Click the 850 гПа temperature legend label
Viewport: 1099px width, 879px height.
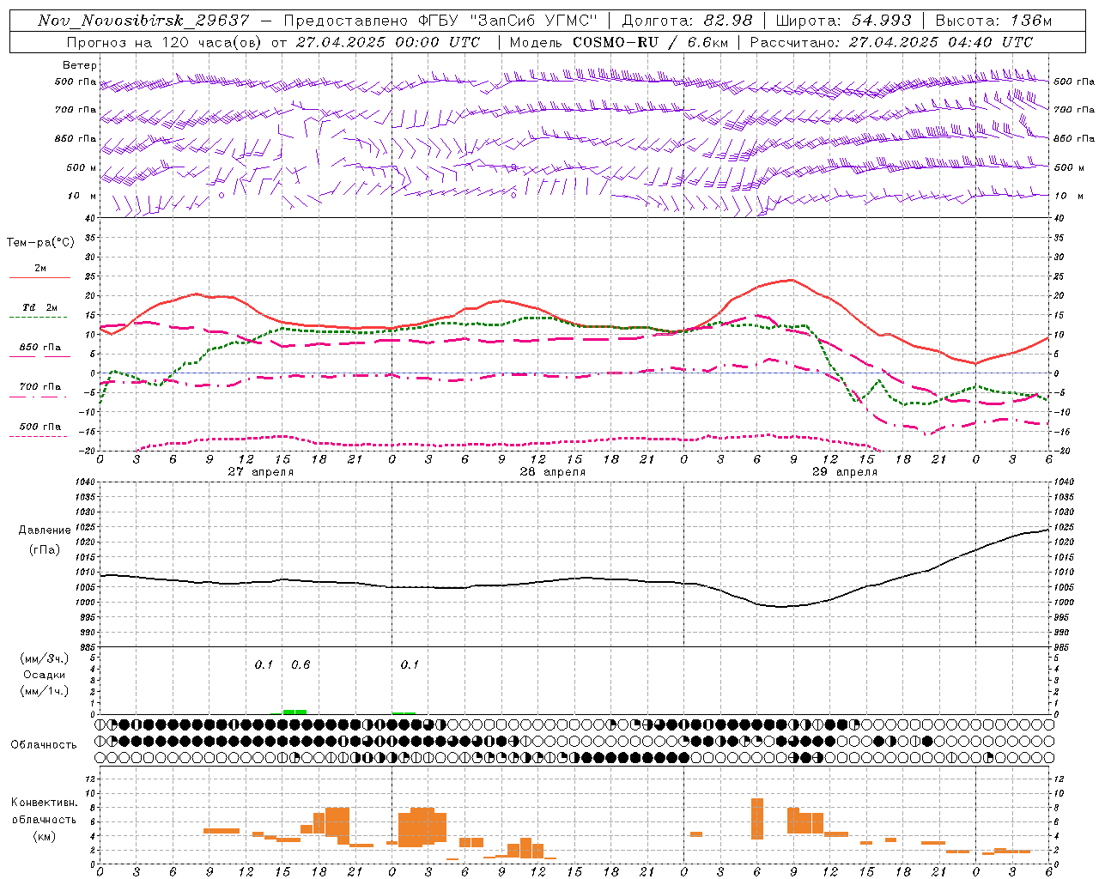point(39,348)
